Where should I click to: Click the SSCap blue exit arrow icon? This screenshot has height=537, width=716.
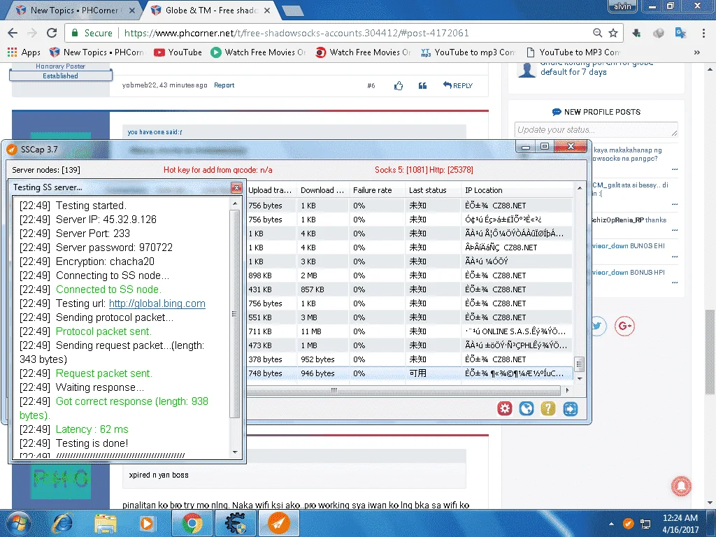pyautogui.click(x=571, y=408)
